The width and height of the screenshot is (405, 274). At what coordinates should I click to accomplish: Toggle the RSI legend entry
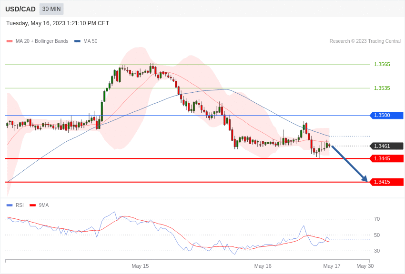tap(15, 205)
